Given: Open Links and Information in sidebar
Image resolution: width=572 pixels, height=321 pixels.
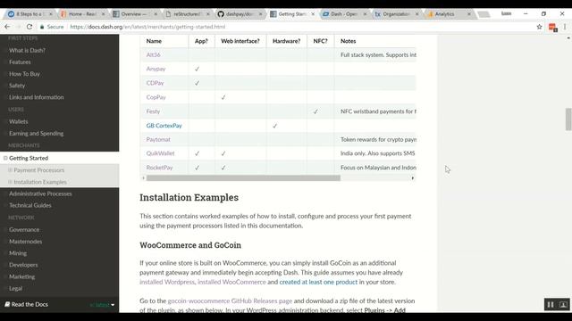Looking at the screenshot, I should coord(36,97).
